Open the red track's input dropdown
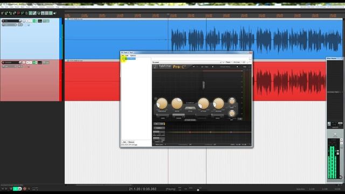This screenshot has width=345, height=194. [x=9, y=66]
